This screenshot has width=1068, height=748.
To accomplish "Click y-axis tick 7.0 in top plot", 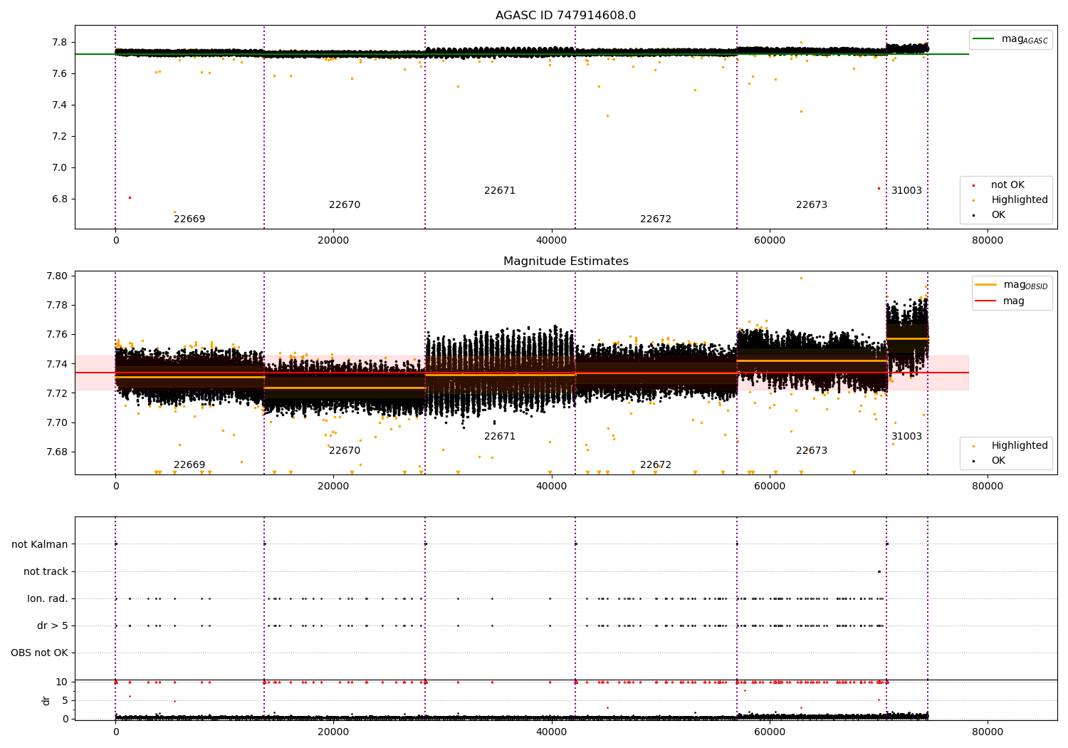I will pyautogui.click(x=58, y=168).
